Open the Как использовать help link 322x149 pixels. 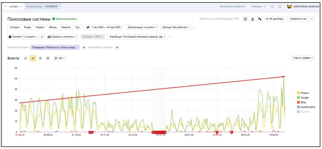64,19
